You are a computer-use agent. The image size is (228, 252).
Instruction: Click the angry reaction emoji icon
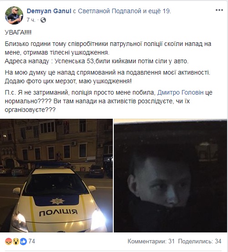[8, 242]
